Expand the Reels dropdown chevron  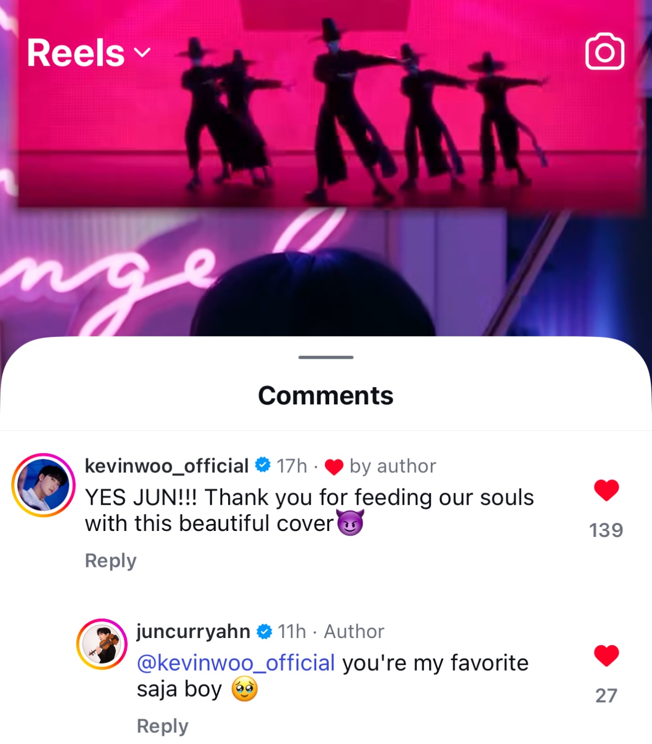coord(142,53)
